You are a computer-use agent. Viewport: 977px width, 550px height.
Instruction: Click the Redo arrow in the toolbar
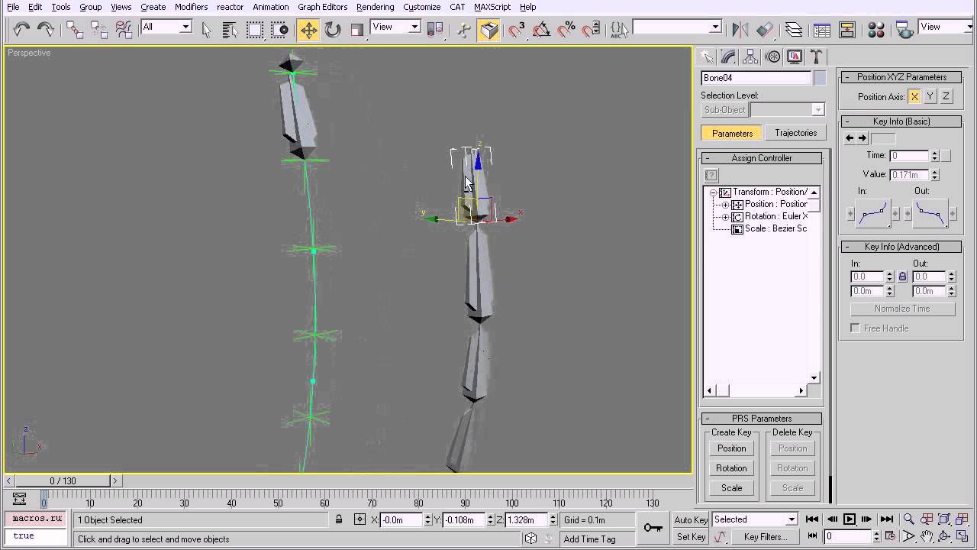[46, 30]
